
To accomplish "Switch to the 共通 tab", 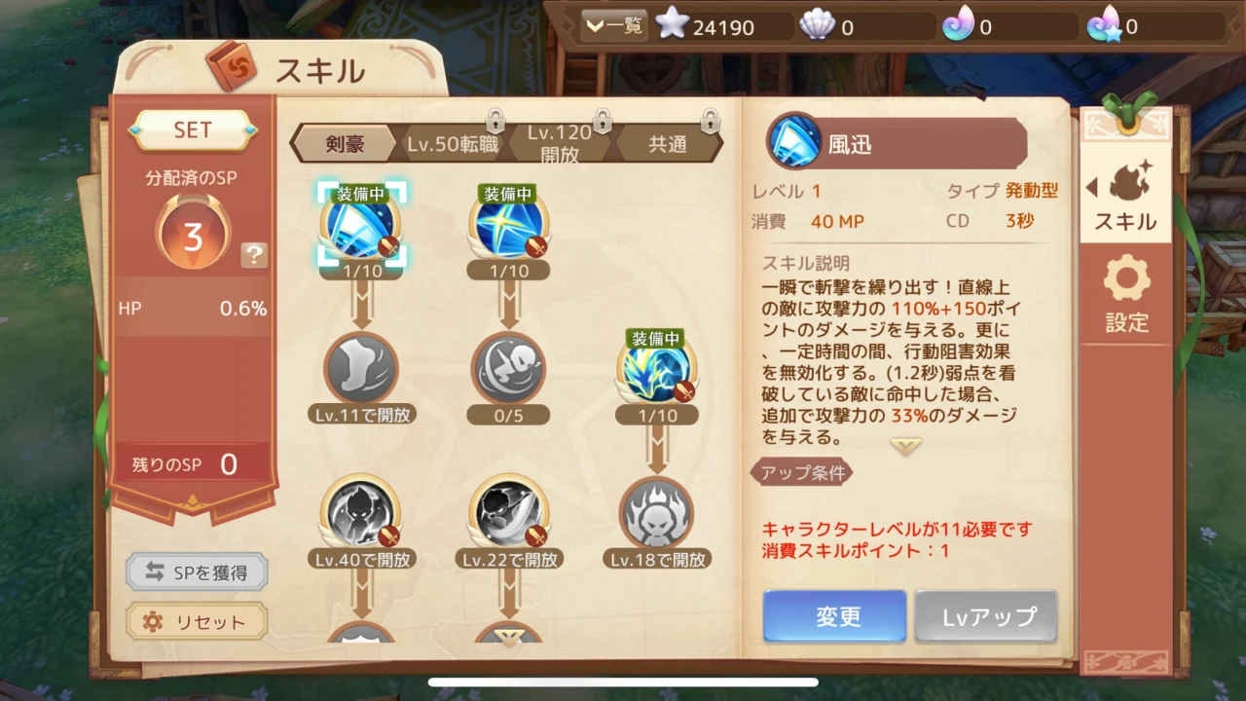I will [x=669, y=144].
